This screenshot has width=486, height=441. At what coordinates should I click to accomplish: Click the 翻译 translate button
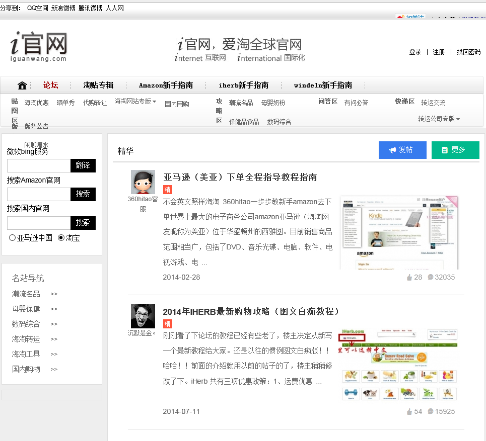tap(83, 165)
